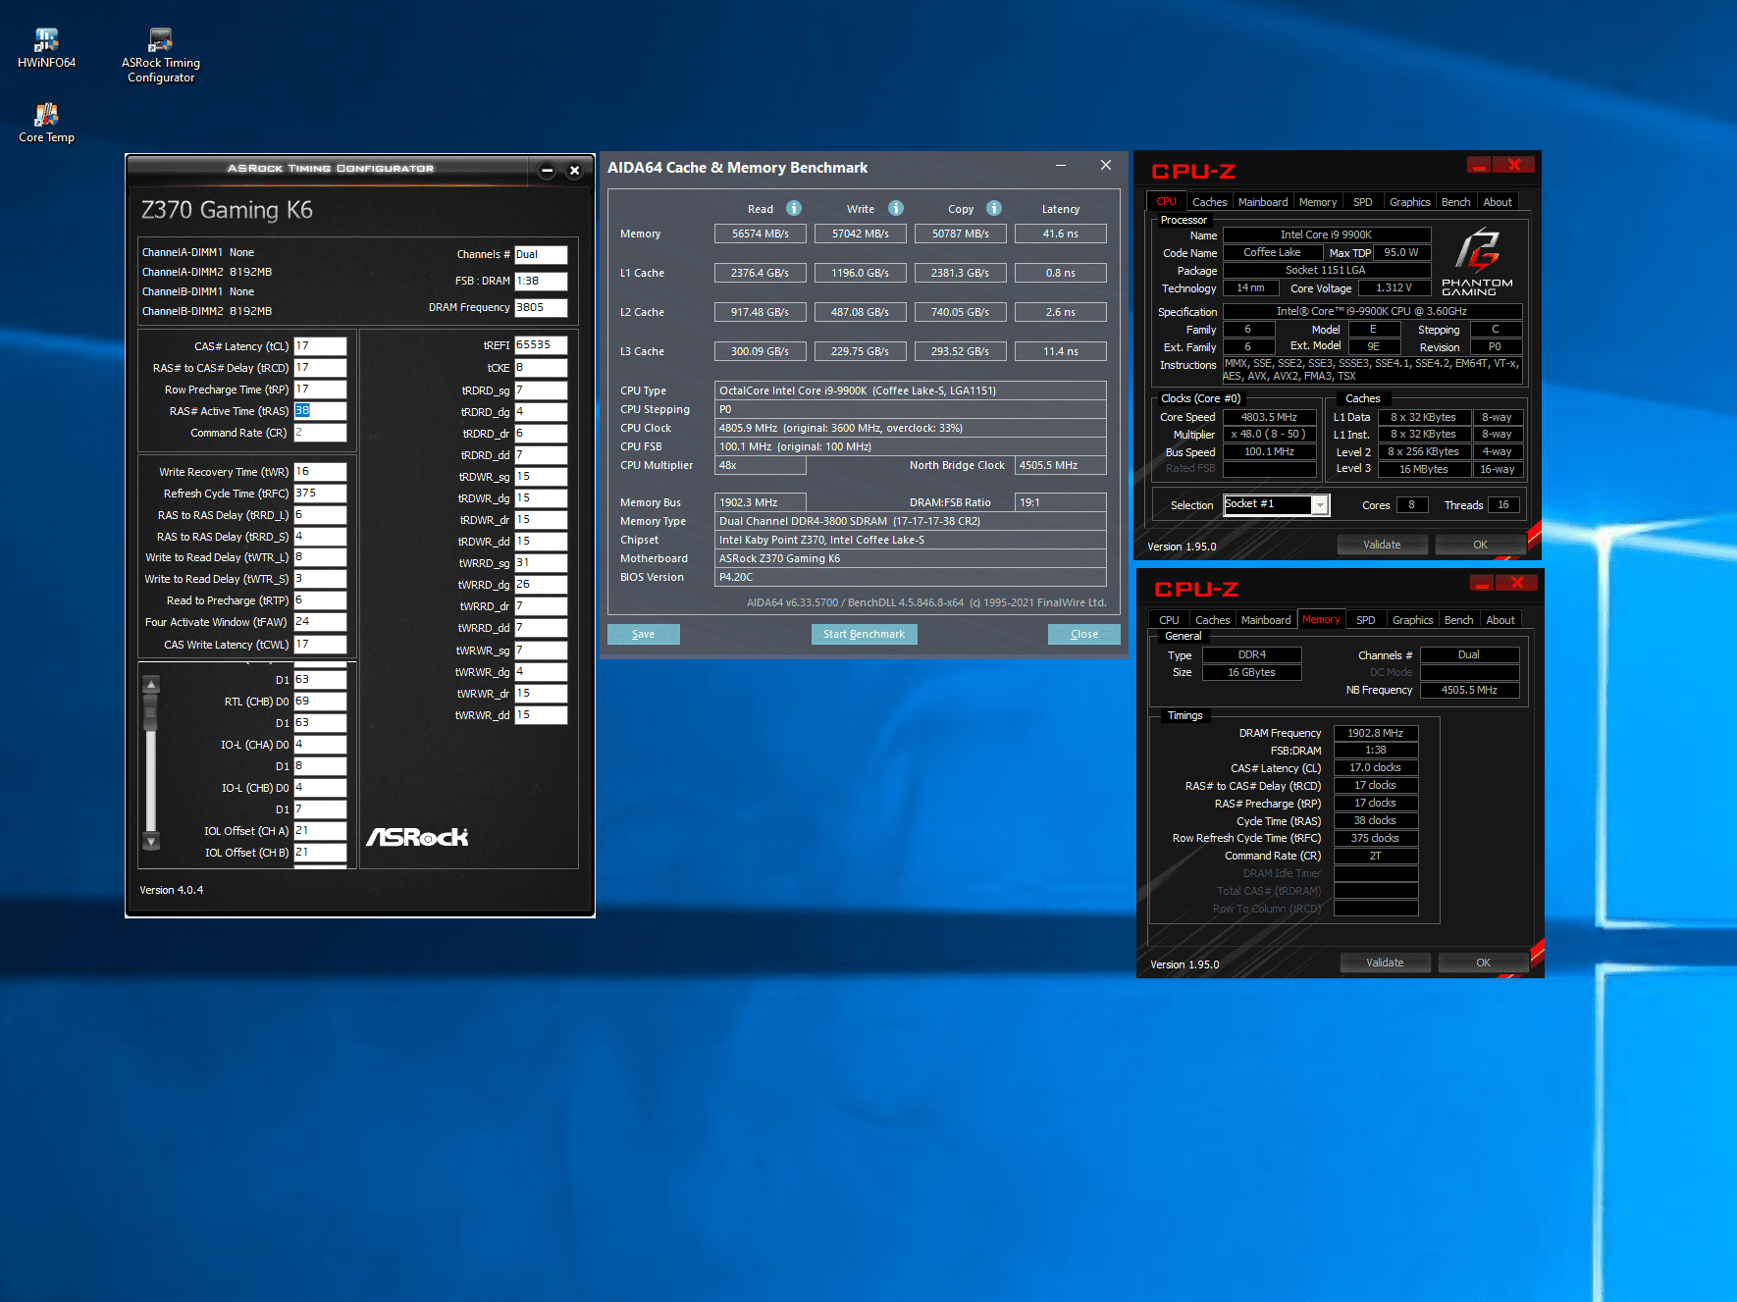This screenshot has width=1737, height=1302.
Task: Minimize the upper CPU-Z window
Action: [1479, 164]
